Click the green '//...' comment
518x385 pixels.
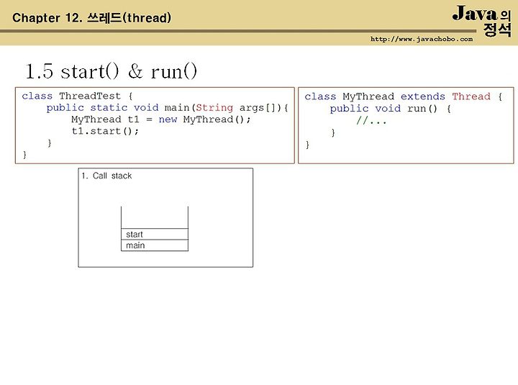371,121
